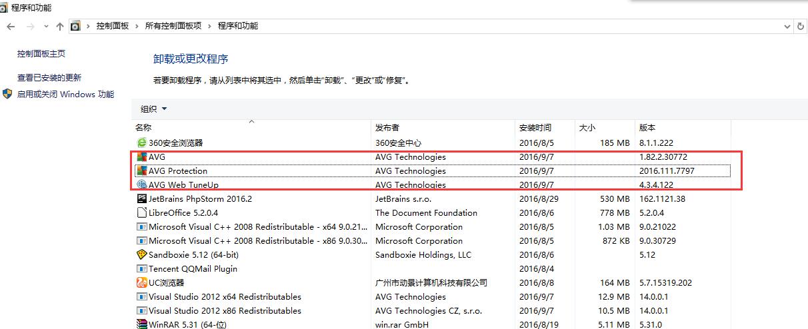The width and height of the screenshot is (808, 329).
Task: Select the AVG Web TuneUp name text
Action: tap(183, 185)
